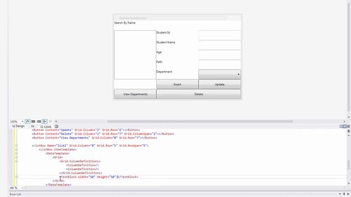Open the Error List tab
The width and height of the screenshot is (351, 197).
click(15, 194)
